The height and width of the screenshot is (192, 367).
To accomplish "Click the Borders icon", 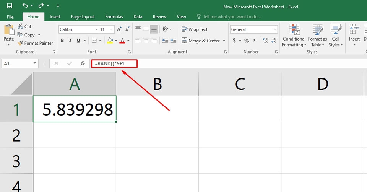I will 94,41.
